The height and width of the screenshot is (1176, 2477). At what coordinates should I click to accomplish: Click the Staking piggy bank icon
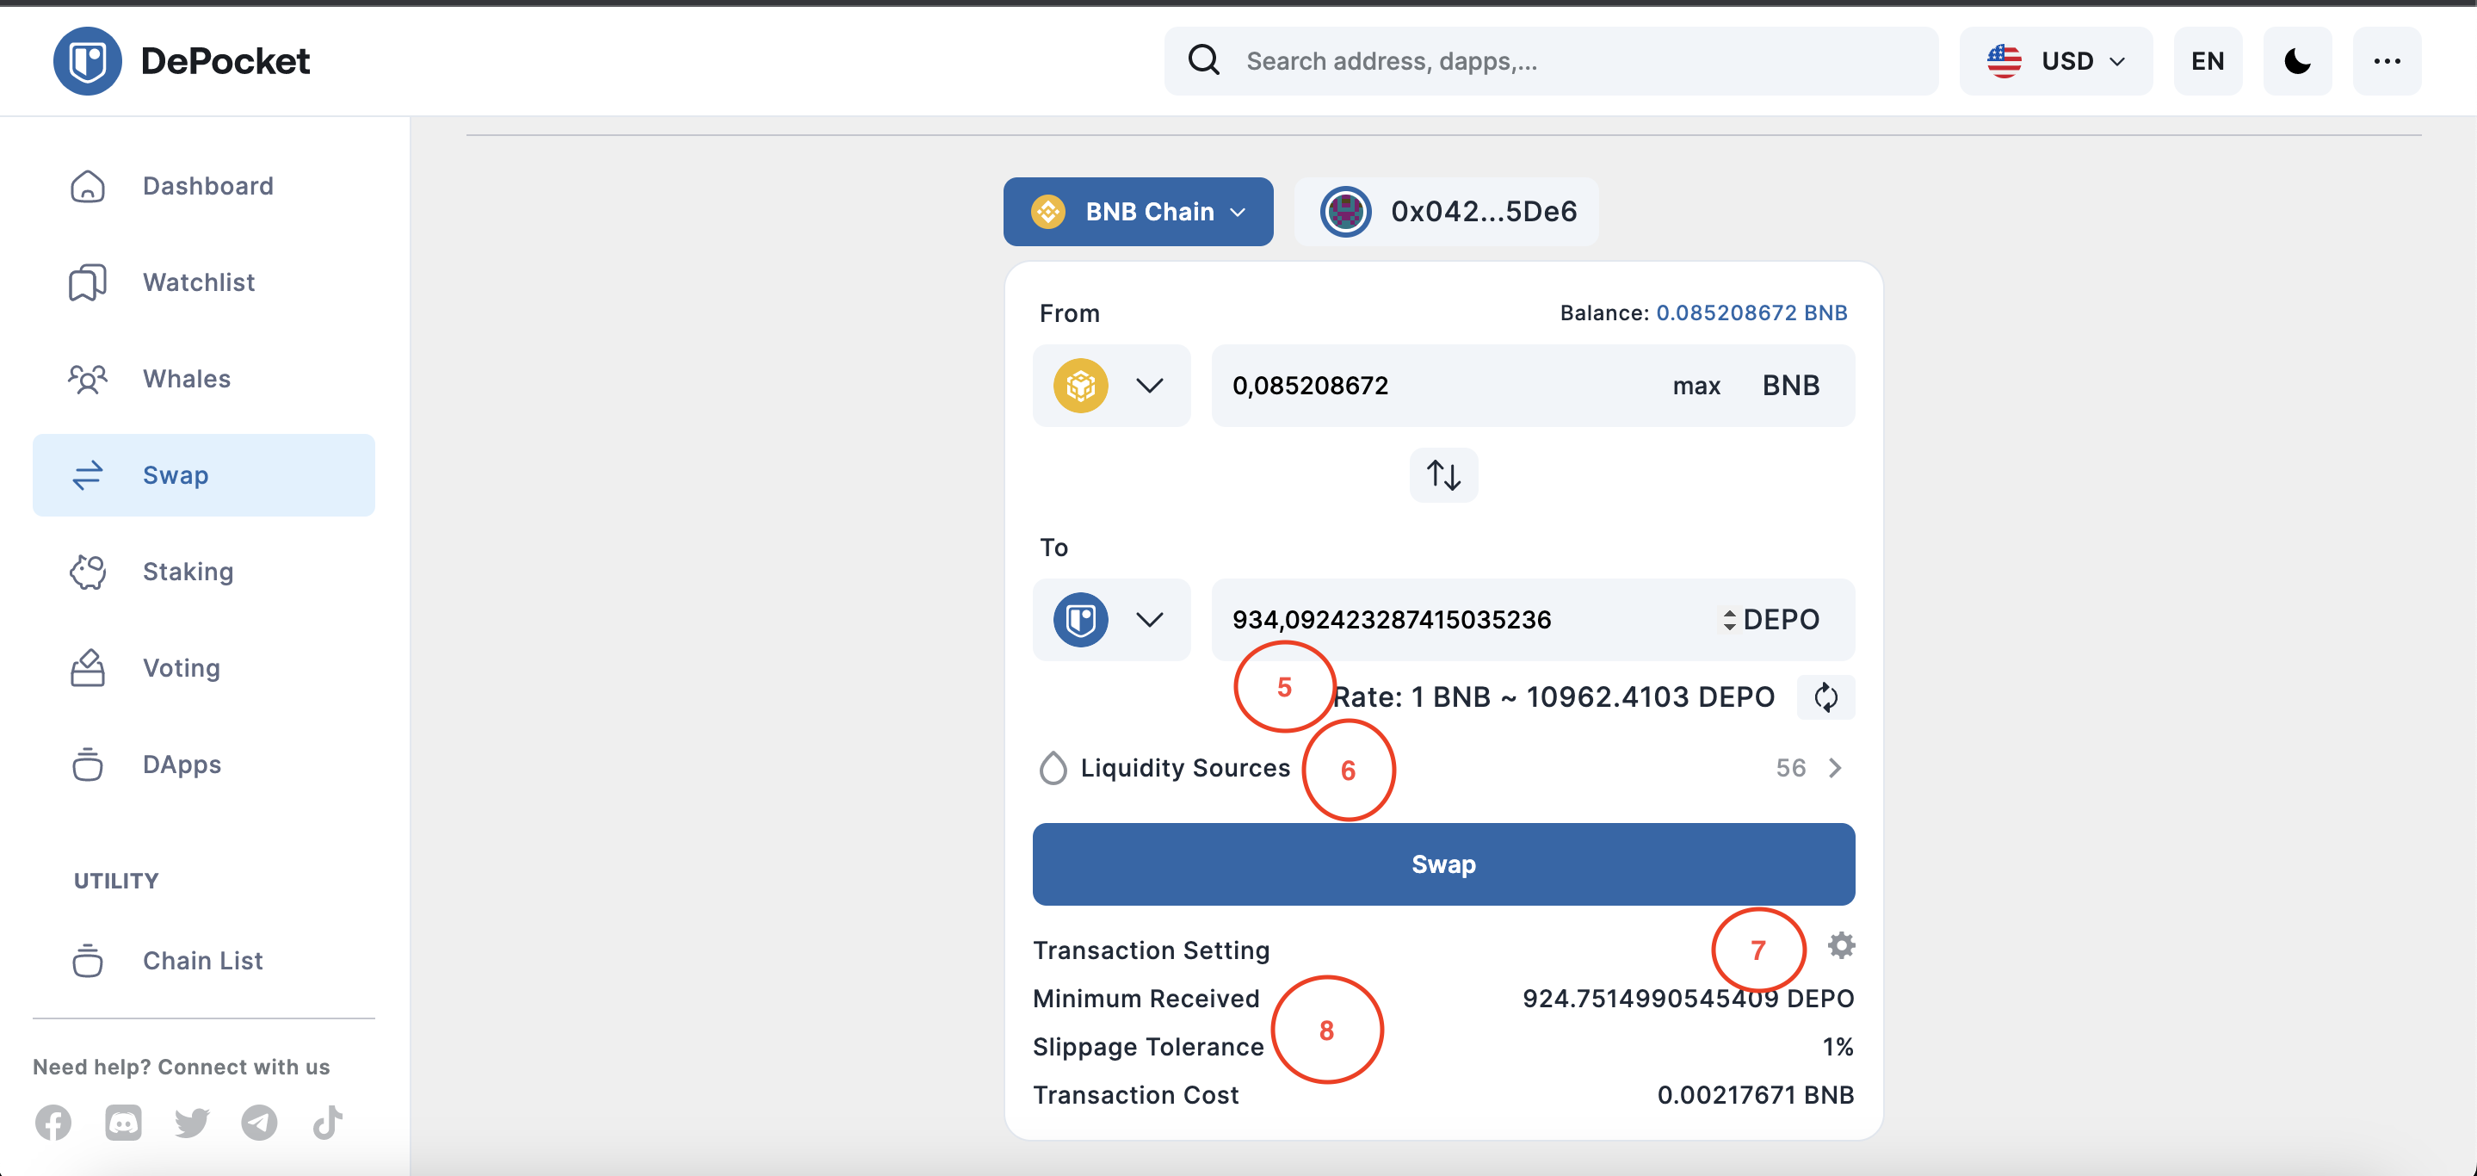coord(88,571)
